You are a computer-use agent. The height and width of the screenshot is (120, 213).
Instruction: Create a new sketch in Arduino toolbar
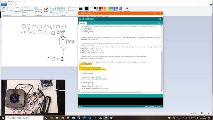87,19
